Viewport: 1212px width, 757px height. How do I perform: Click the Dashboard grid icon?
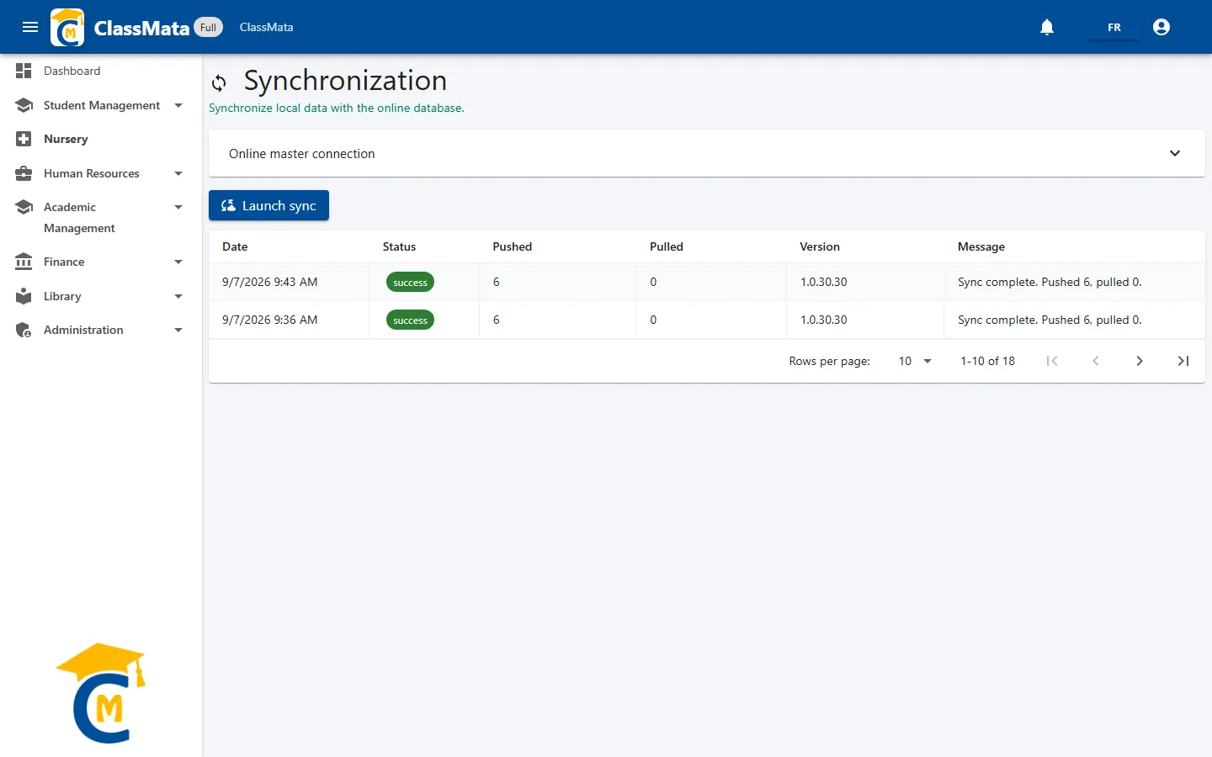click(x=24, y=71)
